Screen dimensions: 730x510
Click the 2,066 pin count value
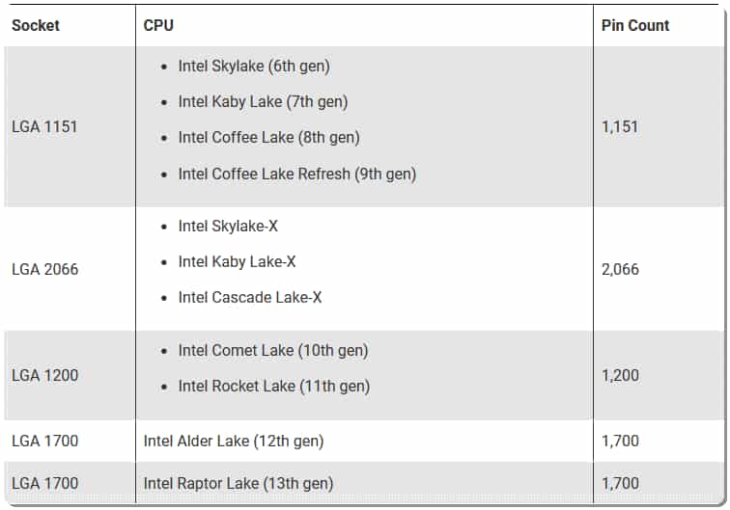pyautogui.click(x=620, y=269)
